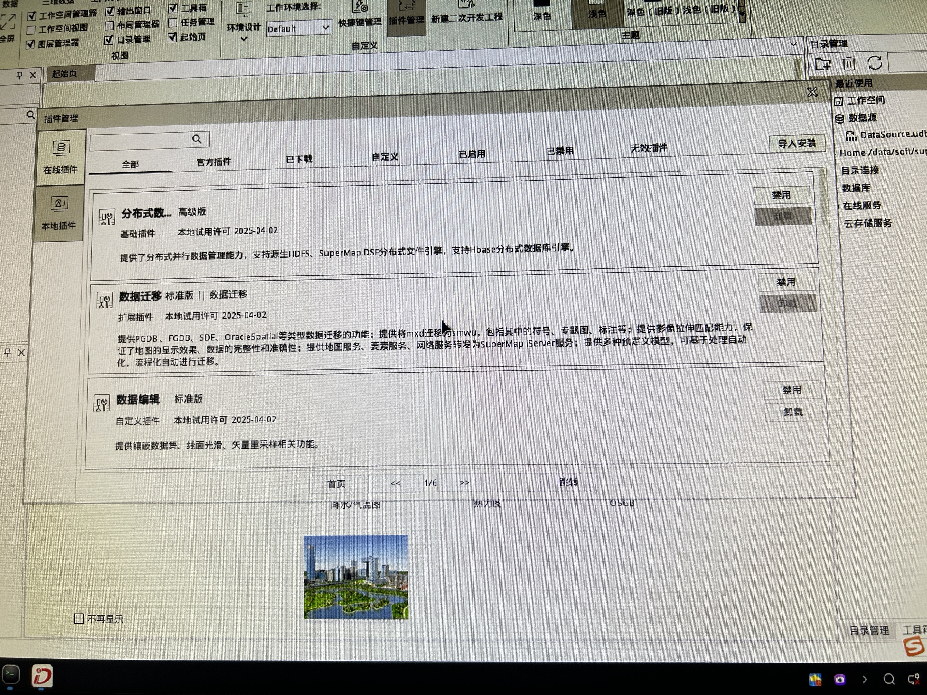The width and height of the screenshot is (927, 695).
Task: Click 卸载 for the 数据编辑 plugin
Action: tap(793, 412)
